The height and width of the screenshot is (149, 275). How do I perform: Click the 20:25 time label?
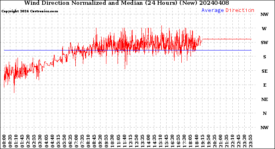pos(215,141)
